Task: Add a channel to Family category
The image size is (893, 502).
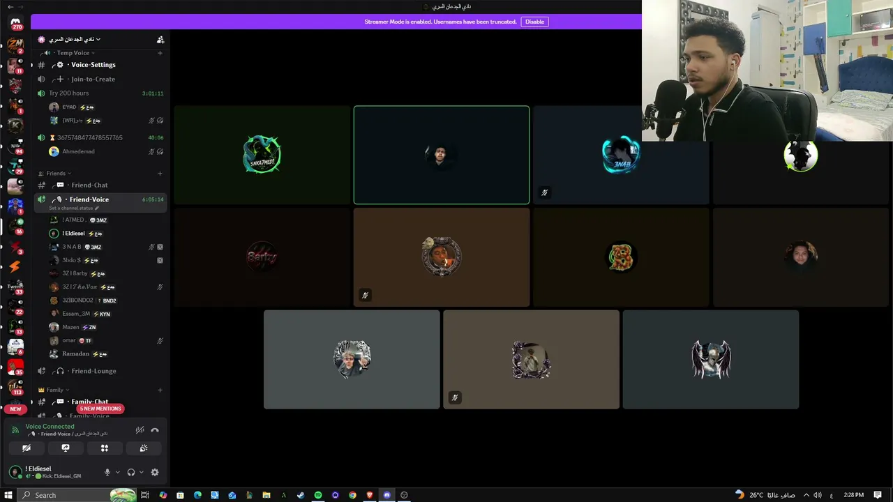Action: click(160, 390)
